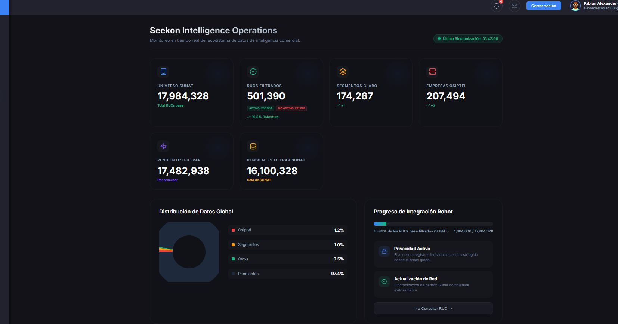Open the mail envelope icon
618x324 pixels.
(515, 6)
